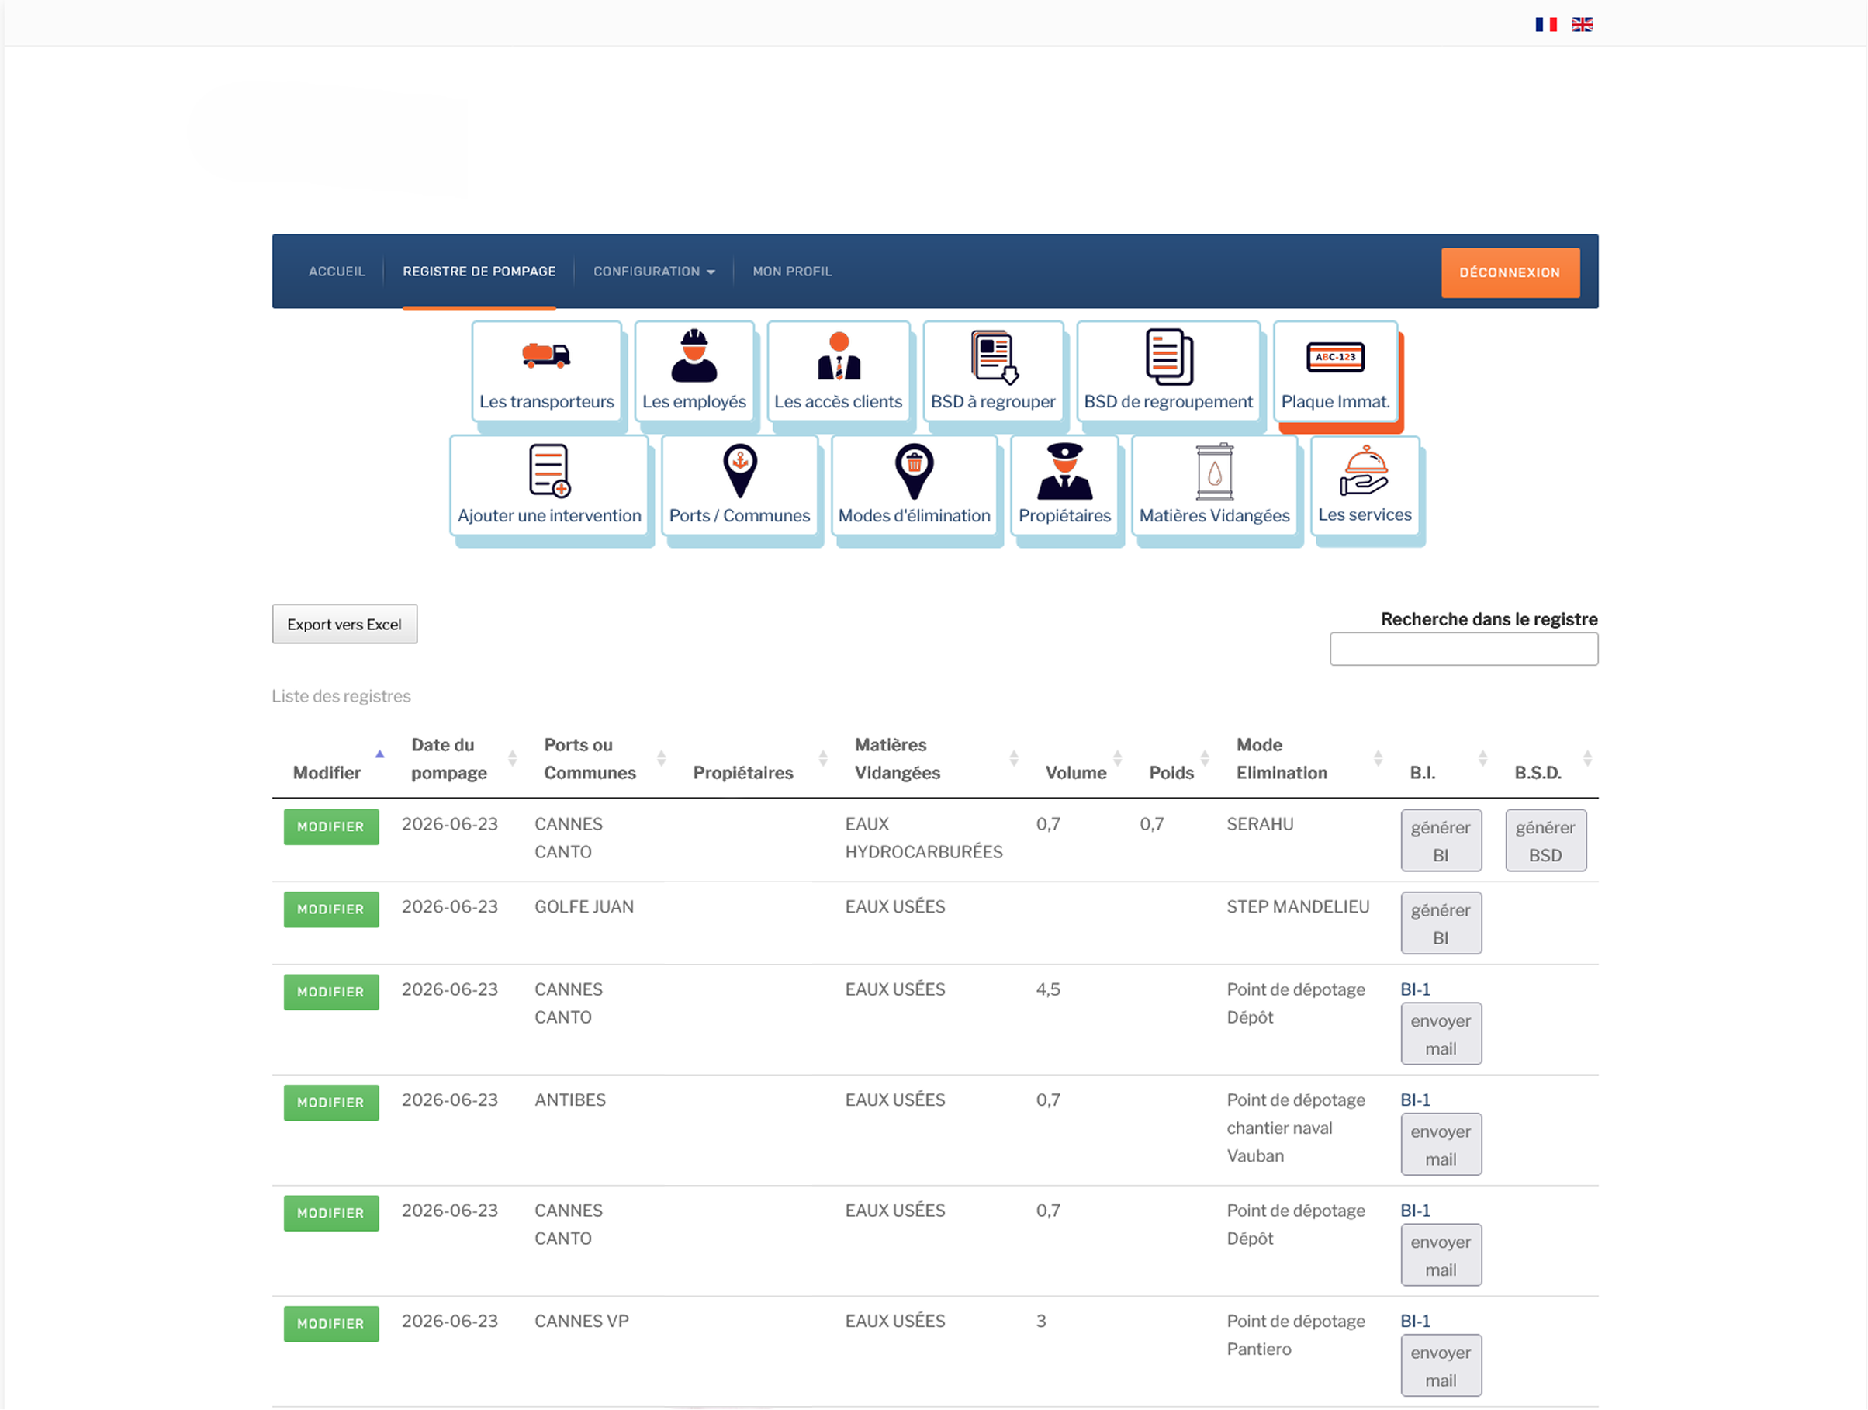1868x1410 pixels.
Task: Select EAUX HYDROCARBURÉES cell text
Action: pyautogui.click(x=924, y=838)
